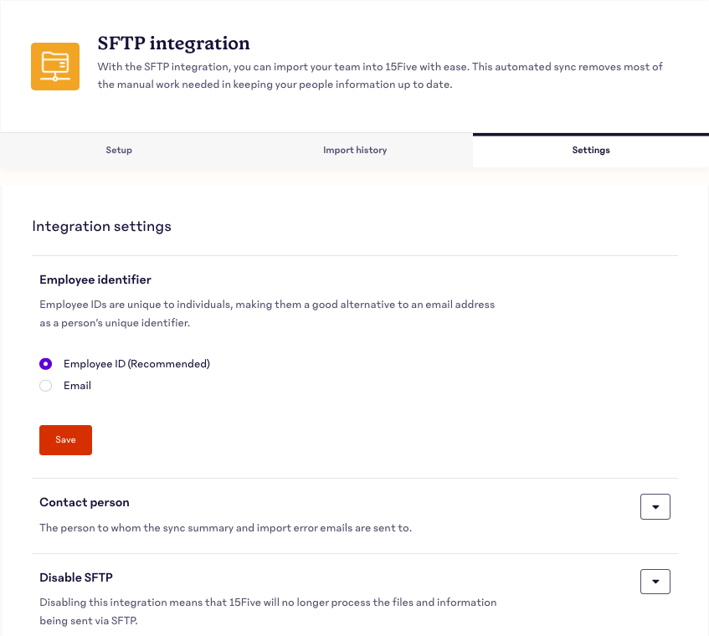This screenshot has height=636, width=709.
Task: Click the "Integration settings" heading
Action: tap(101, 226)
